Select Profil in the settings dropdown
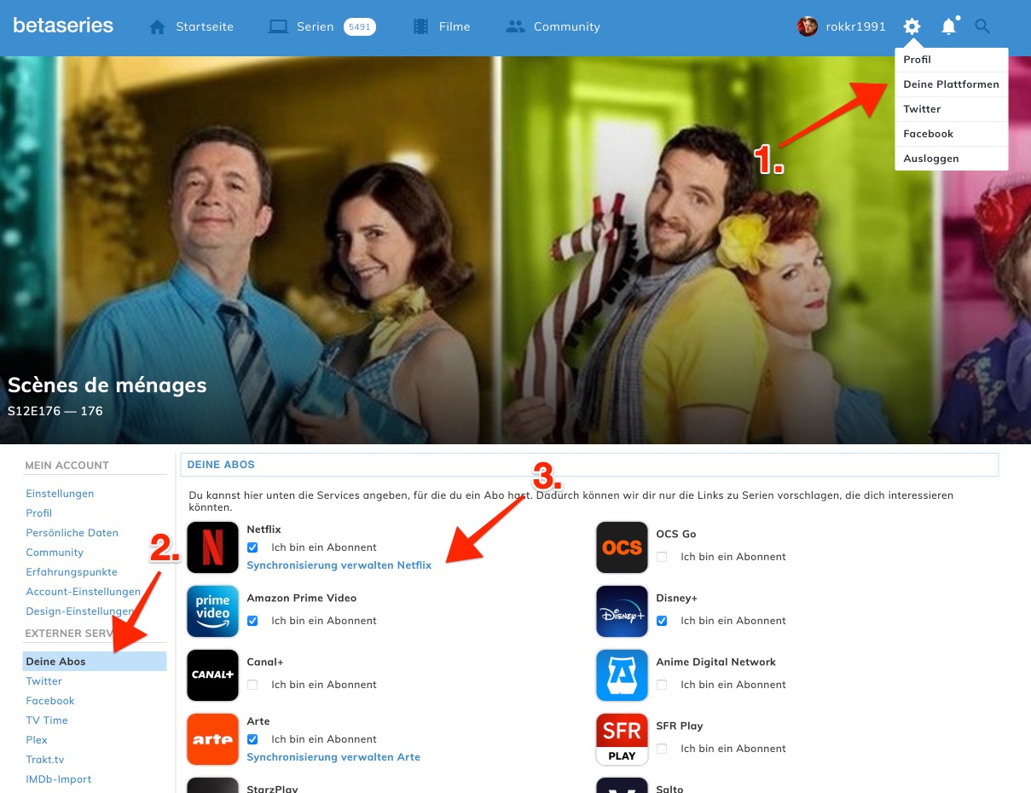1031x793 pixels. tap(918, 60)
